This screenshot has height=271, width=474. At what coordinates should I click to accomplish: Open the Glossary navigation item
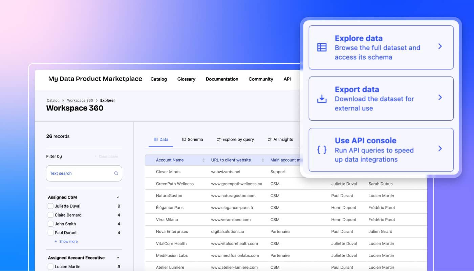coord(186,79)
